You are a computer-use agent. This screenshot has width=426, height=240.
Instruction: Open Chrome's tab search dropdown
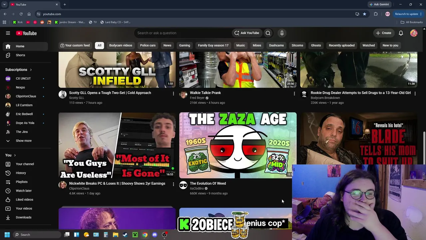pyautogui.click(x=4, y=5)
